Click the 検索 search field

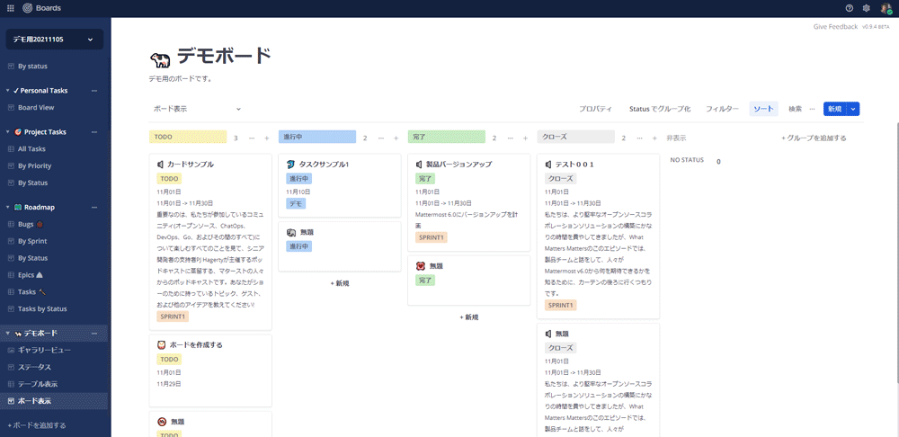tap(796, 109)
